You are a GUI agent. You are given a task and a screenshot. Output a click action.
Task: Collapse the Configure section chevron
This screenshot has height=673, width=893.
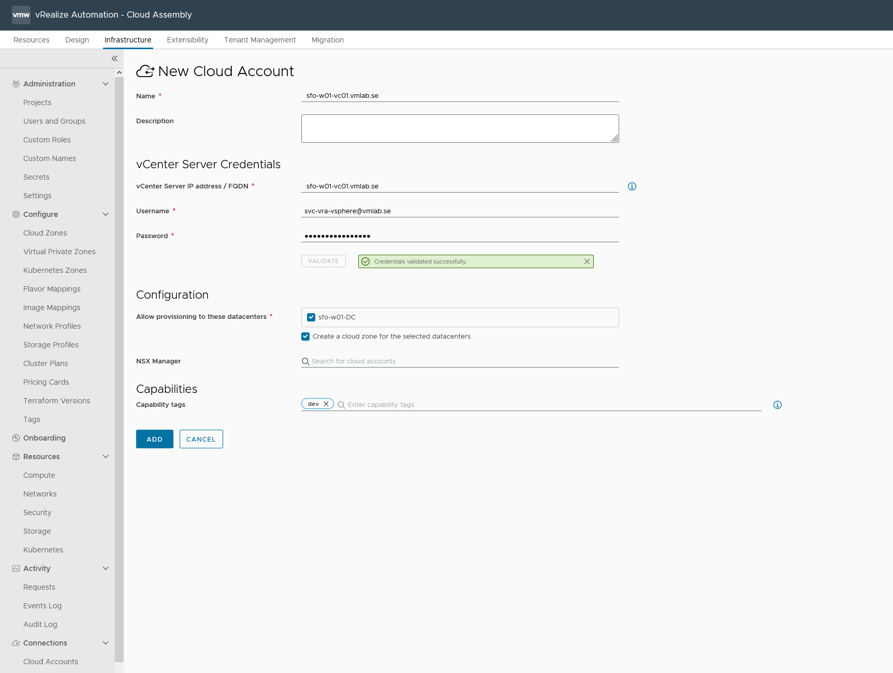[106, 214]
